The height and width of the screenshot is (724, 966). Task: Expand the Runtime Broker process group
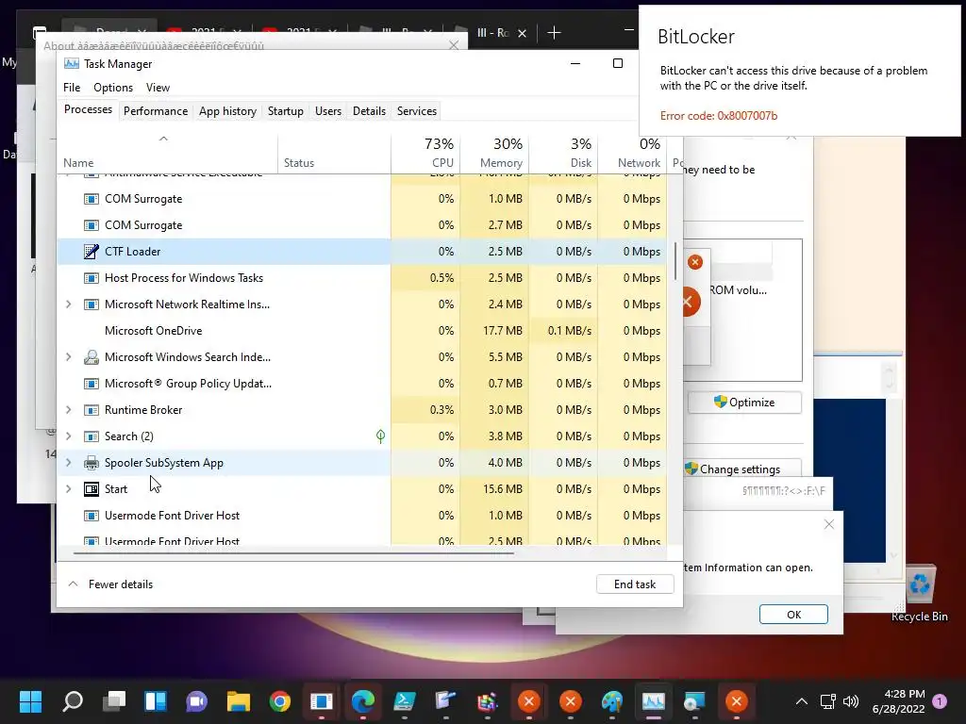pos(68,410)
